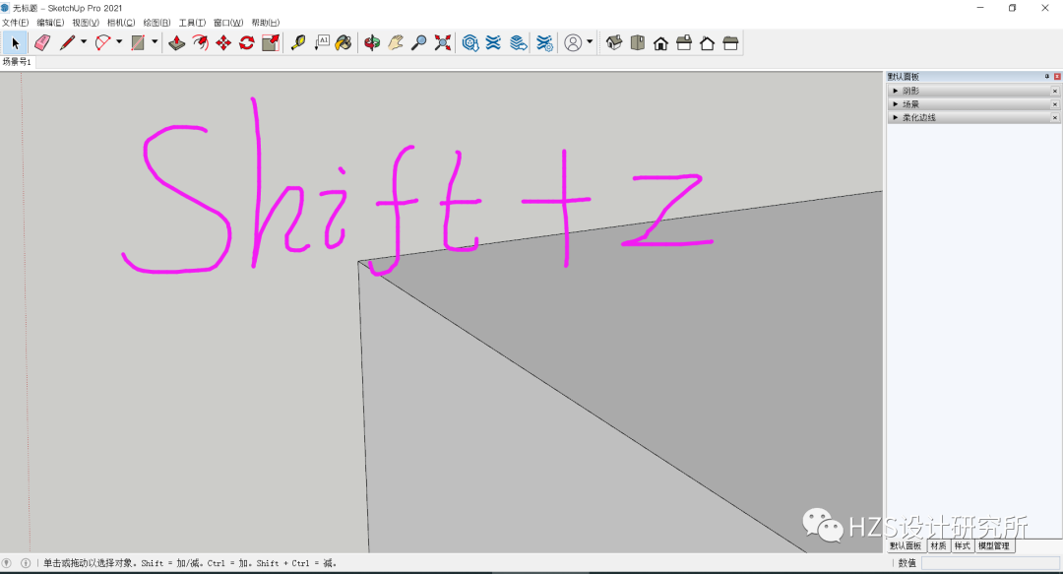Choose the Offset tool
1063x574 pixels.
pyautogui.click(x=200, y=43)
